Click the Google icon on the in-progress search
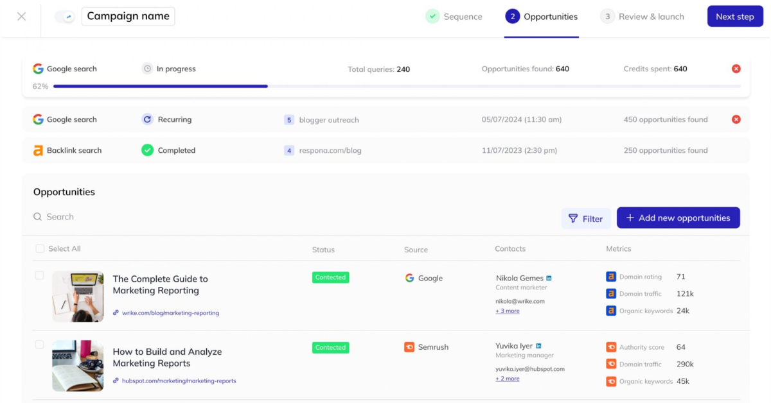Screen dimensions: 771x403 pos(38,69)
